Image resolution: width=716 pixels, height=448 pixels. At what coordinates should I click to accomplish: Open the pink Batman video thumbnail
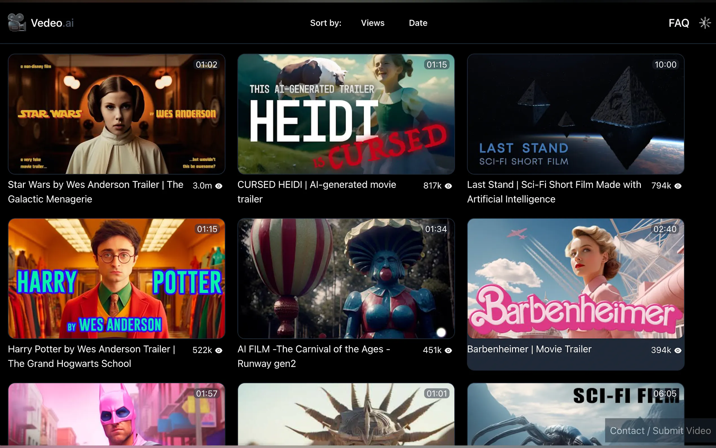coord(116,415)
